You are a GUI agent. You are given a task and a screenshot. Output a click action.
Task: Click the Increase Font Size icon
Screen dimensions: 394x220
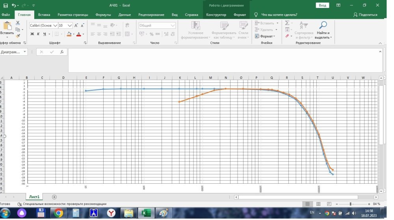pos(76,25)
